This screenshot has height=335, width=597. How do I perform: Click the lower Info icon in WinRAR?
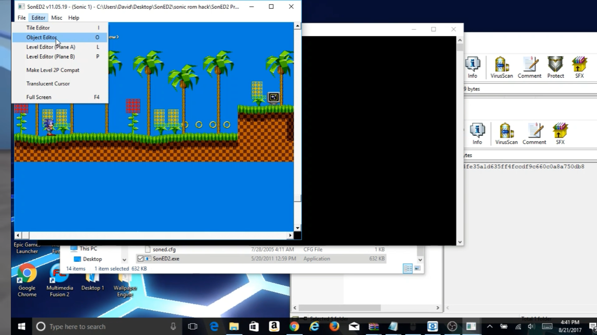click(477, 134)
